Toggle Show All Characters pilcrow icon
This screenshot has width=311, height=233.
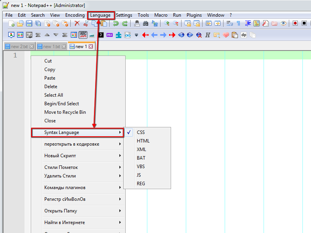click(239, 23)
